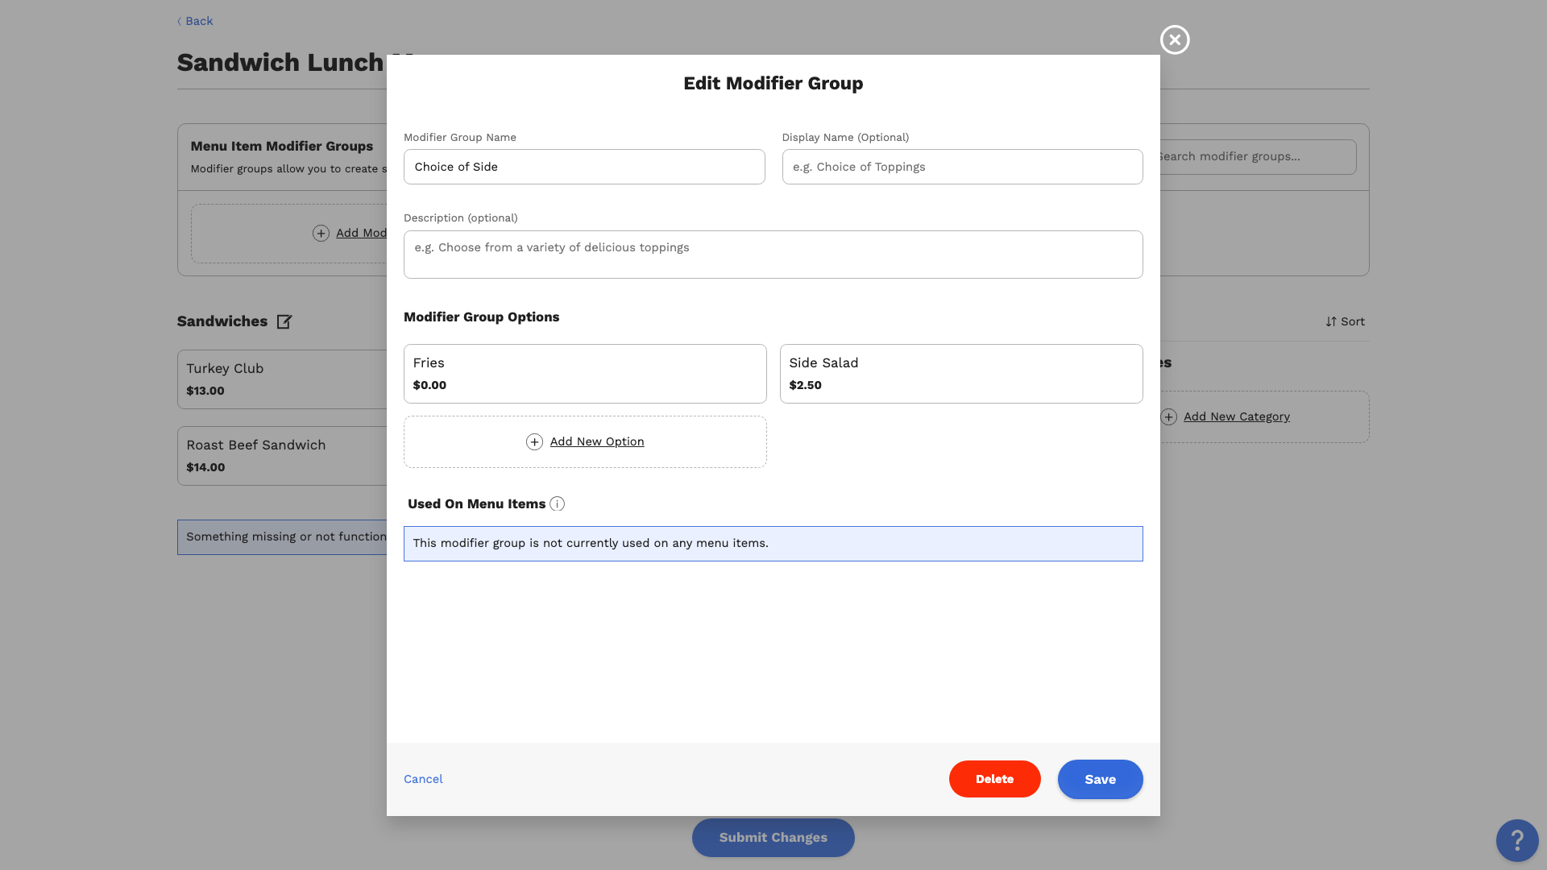Close the Edit Modifier Group dialog

tap(1175, 39)
